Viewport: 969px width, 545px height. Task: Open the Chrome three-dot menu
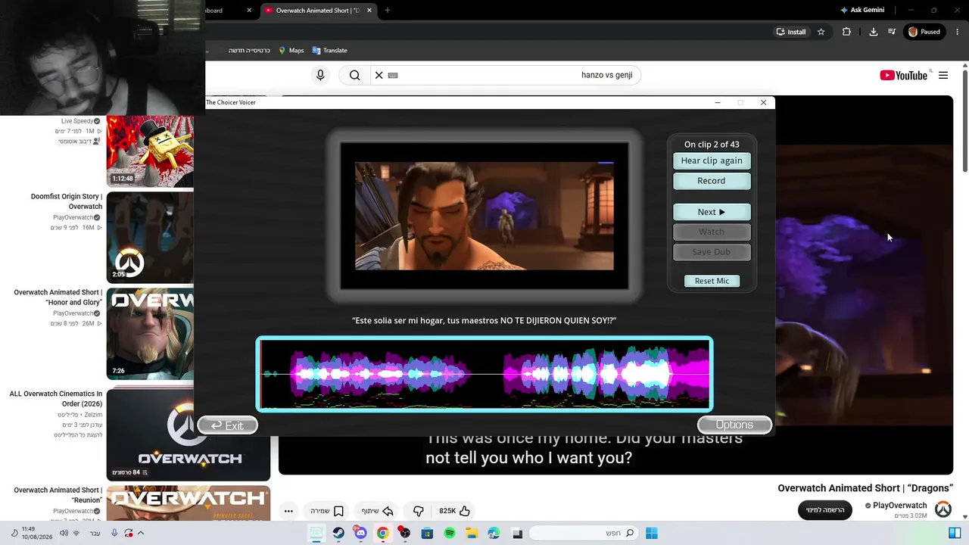pos(958,32)
